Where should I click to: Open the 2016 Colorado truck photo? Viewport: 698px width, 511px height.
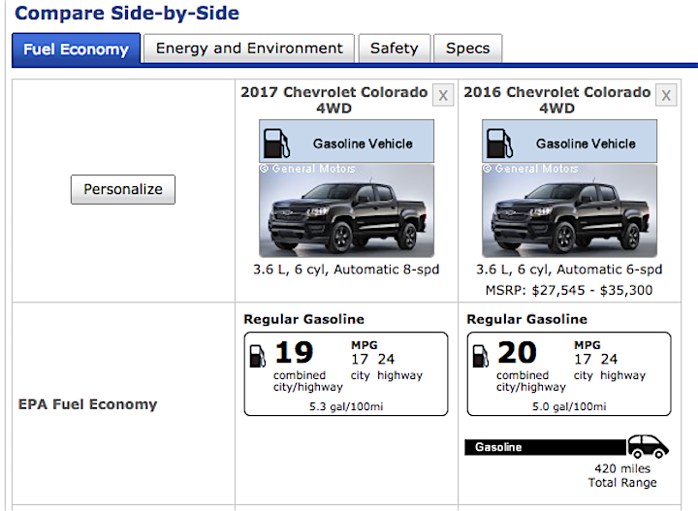pyautogui.click(x=570, y=210)
